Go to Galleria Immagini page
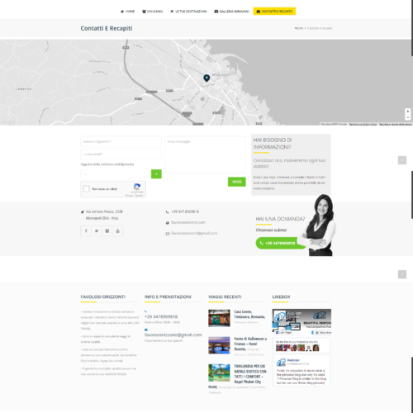Viewport: 413px width, 413px height. [231, 12]
